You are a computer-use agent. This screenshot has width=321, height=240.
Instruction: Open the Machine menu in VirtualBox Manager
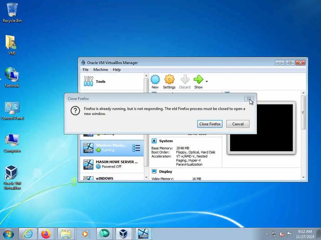tap(101, 70)
